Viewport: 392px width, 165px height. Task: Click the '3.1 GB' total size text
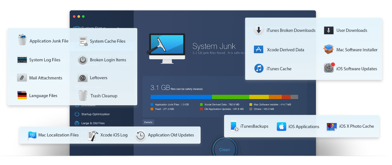pyautogui.click(x=160, y=87)
